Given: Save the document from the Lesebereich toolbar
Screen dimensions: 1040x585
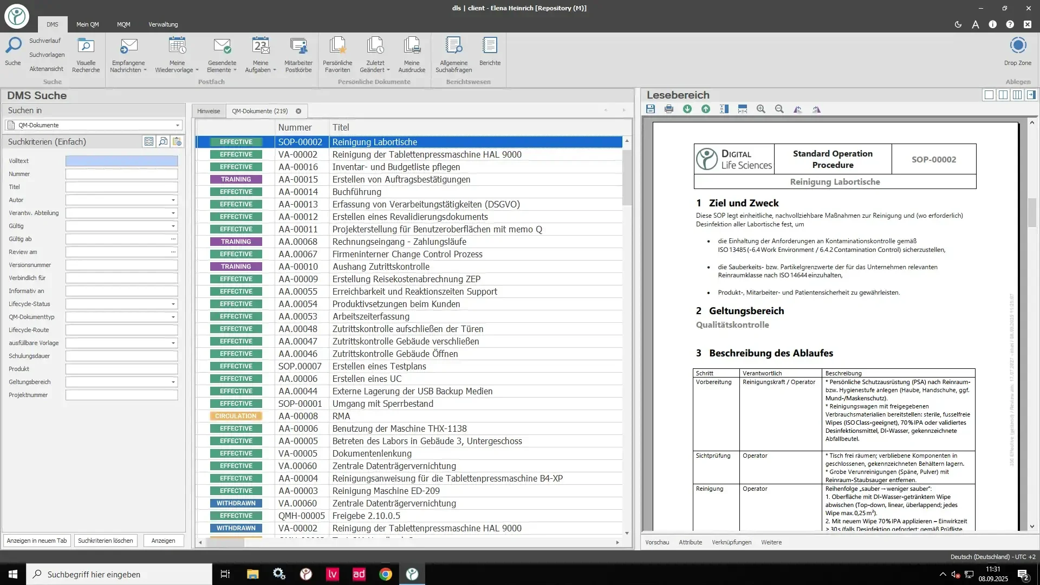Looking at the screenshot, I should (x=651, y=109).
